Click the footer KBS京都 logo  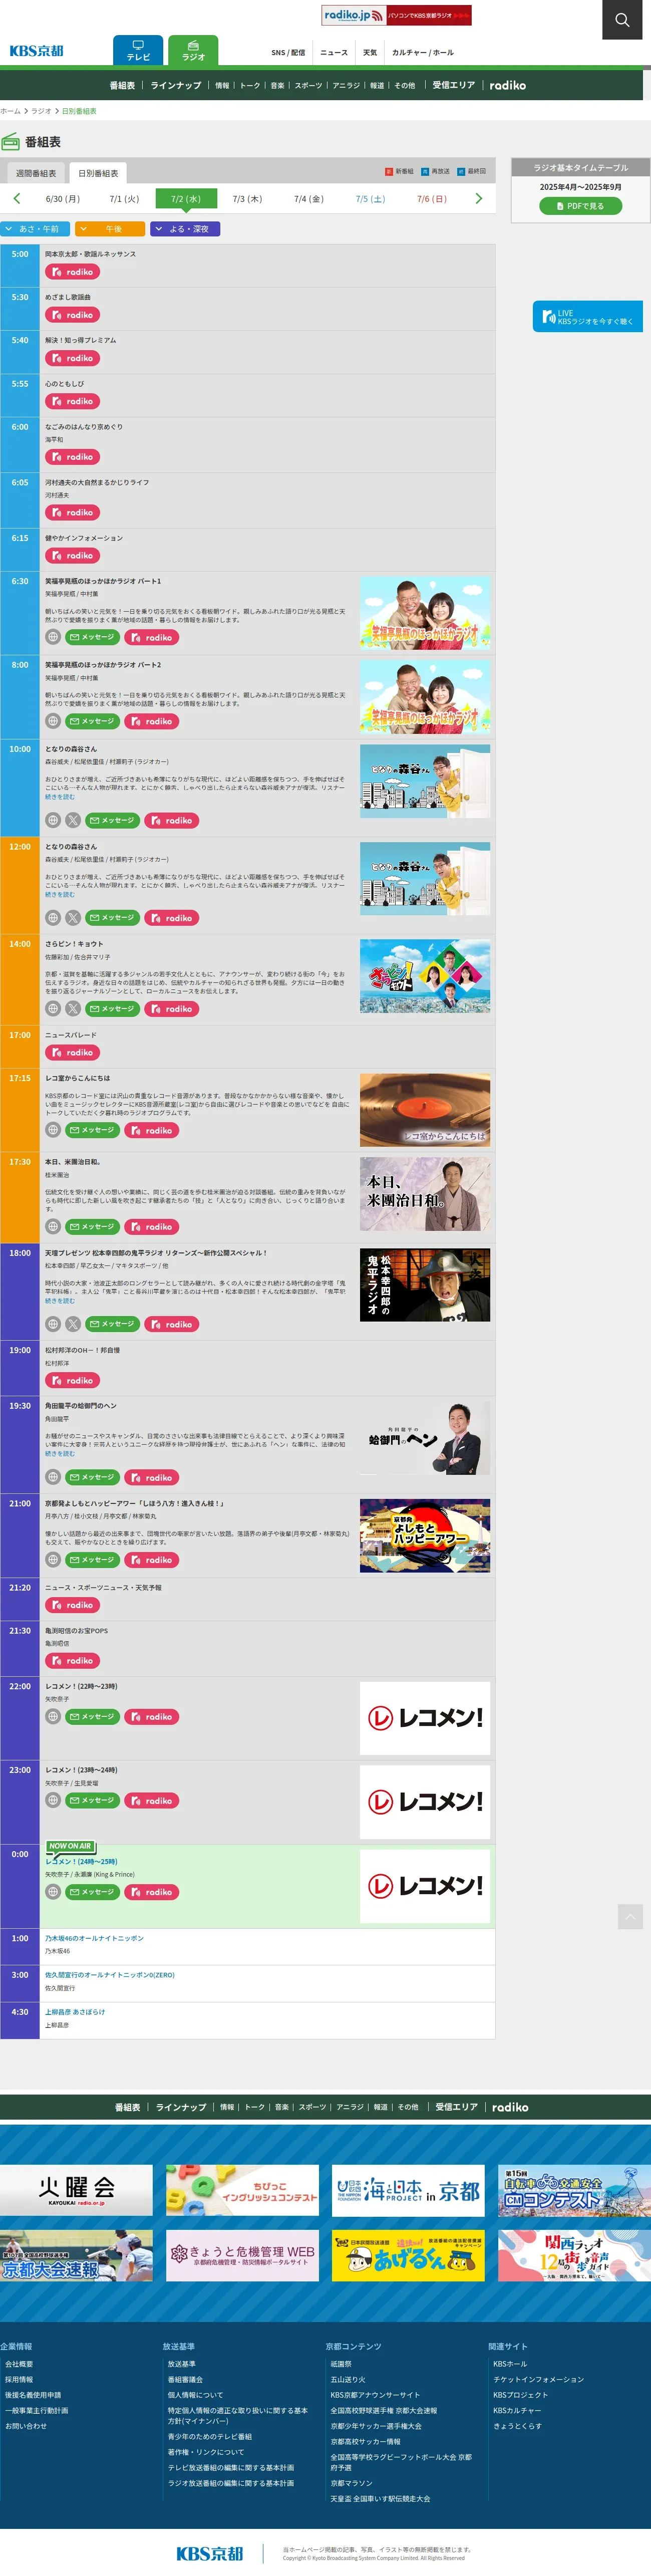coord(209,2553)
